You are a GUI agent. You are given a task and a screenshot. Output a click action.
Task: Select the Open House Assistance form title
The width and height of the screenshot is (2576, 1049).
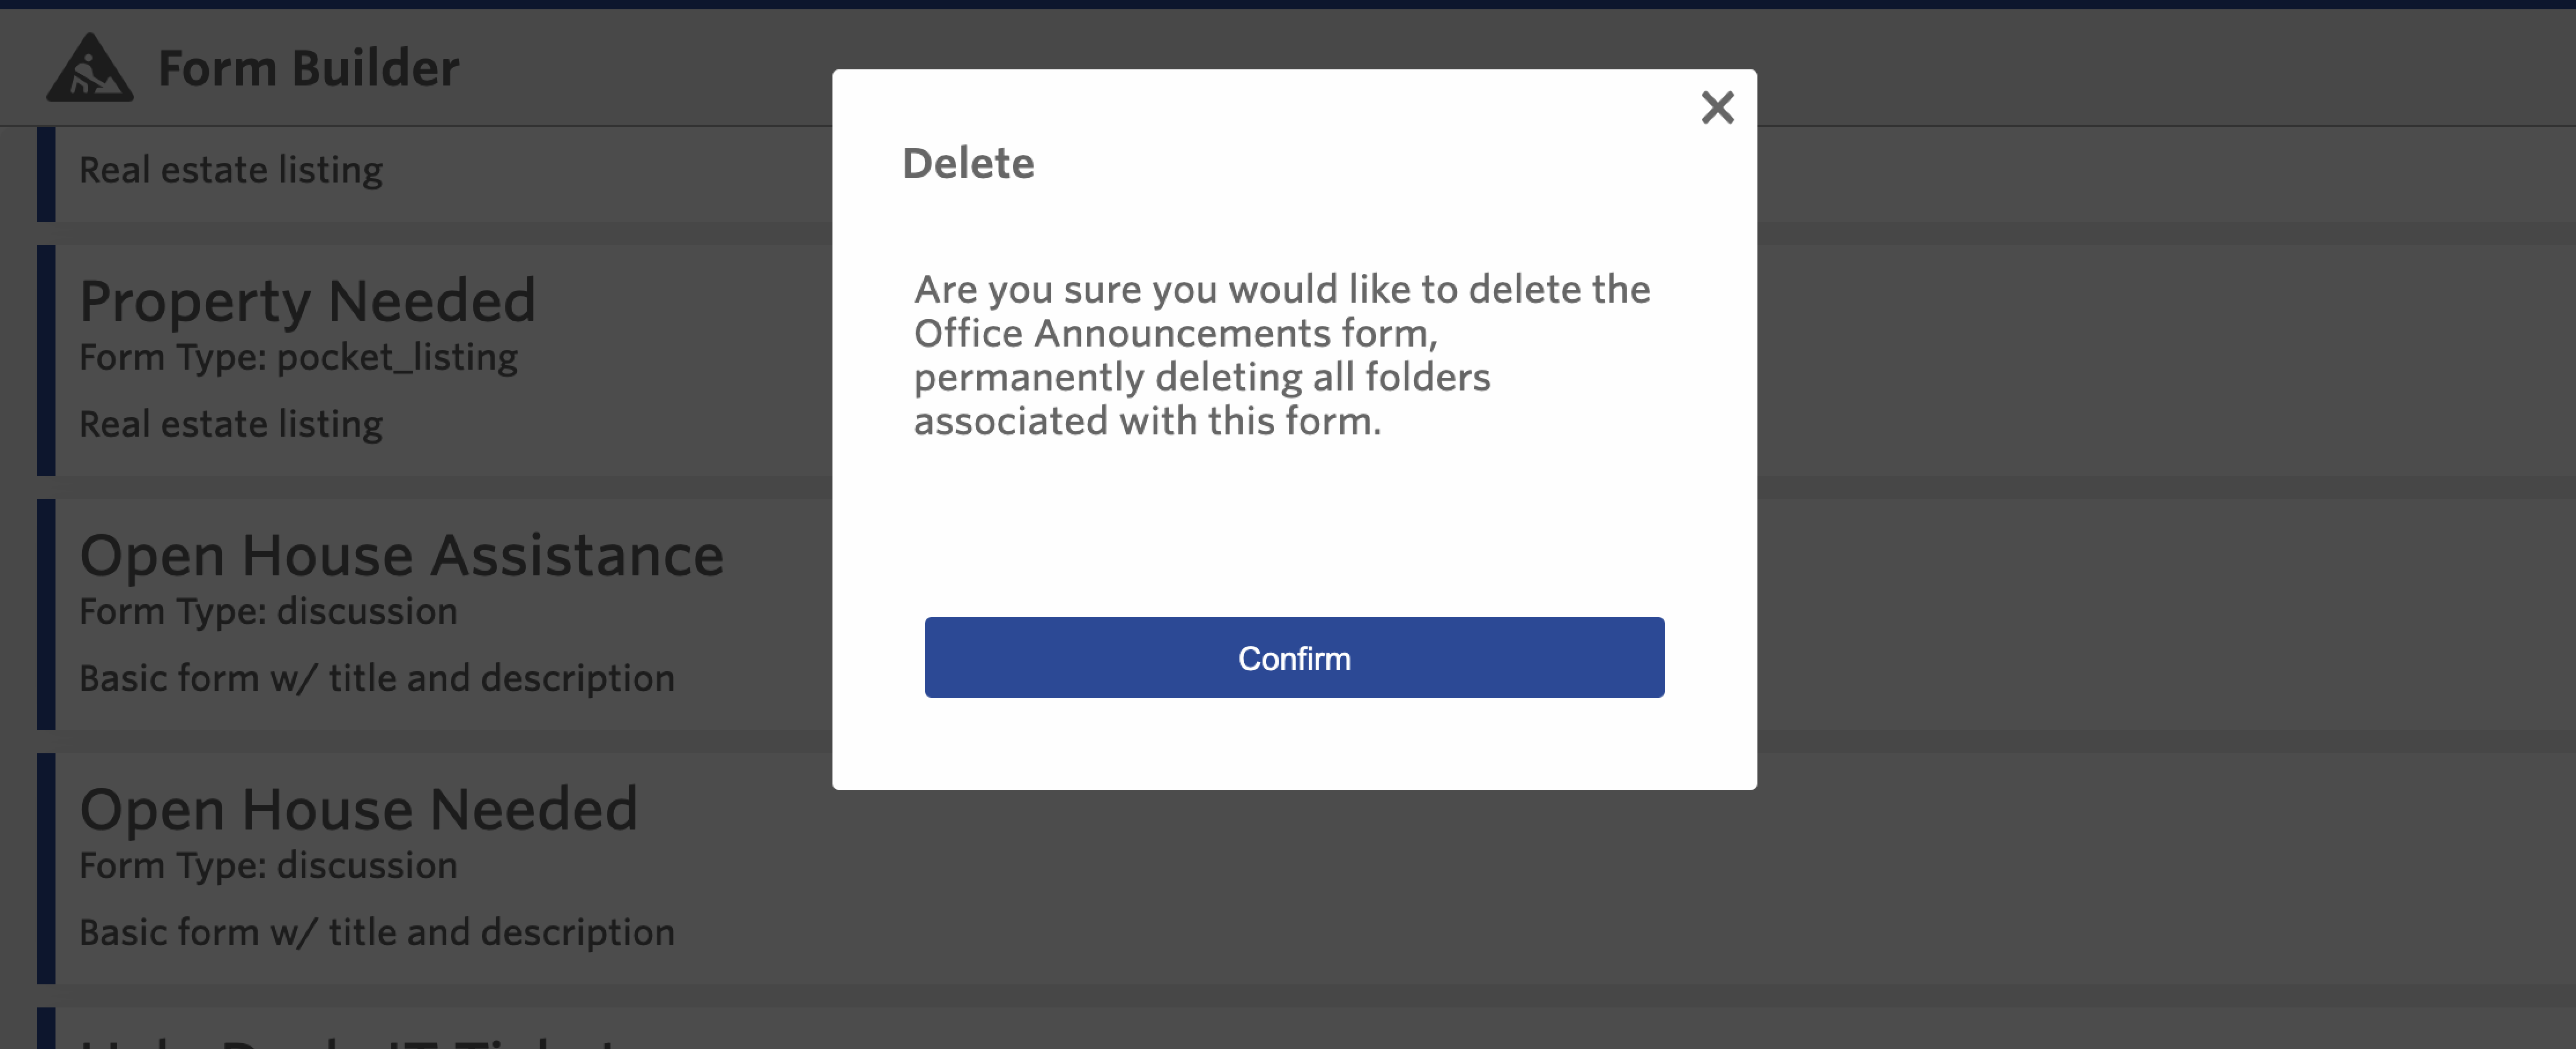coord(401,555)
